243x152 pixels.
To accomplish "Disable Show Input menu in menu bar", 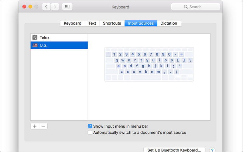I will point(90,126).
